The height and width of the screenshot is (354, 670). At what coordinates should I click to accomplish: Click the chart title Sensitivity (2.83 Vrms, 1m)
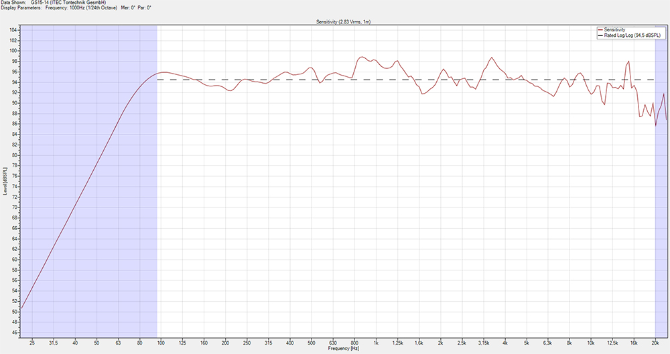[x=342, y=22]
